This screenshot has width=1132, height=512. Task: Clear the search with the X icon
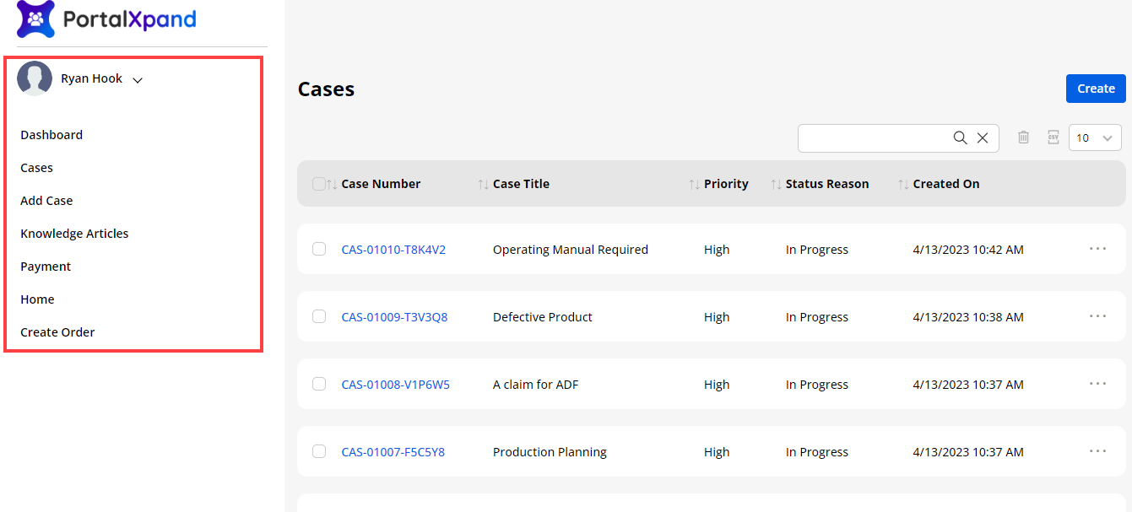[x=983, y=138]
